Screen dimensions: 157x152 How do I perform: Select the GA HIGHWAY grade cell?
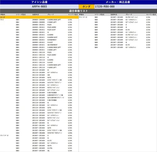pos(52,45)
